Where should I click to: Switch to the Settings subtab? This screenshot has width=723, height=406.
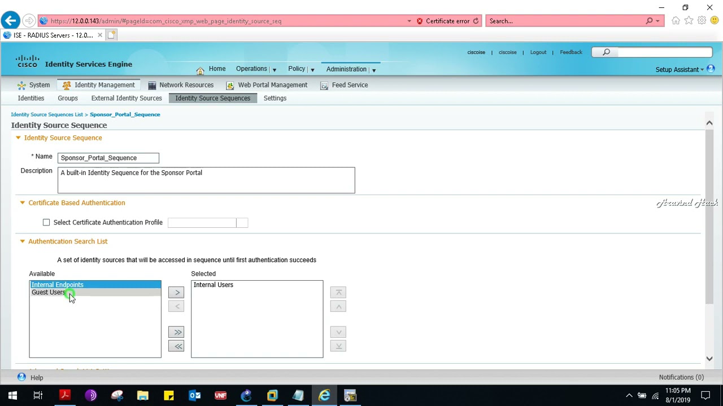pyautogui.click(x=275, y=98)
